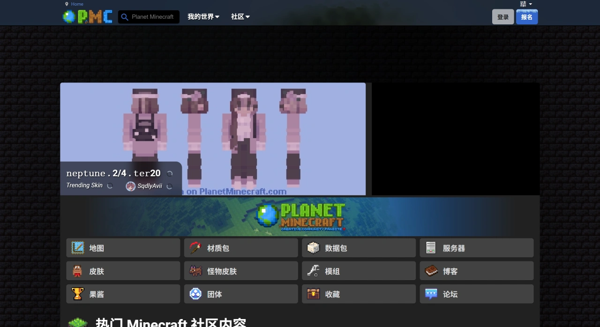
Task: Expand the 社区 navigation dropdown
Action: (240, 16)
